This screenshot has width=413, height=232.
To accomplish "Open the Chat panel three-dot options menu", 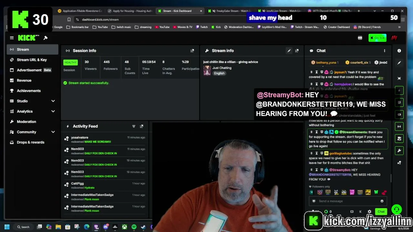I will [384, 51].
